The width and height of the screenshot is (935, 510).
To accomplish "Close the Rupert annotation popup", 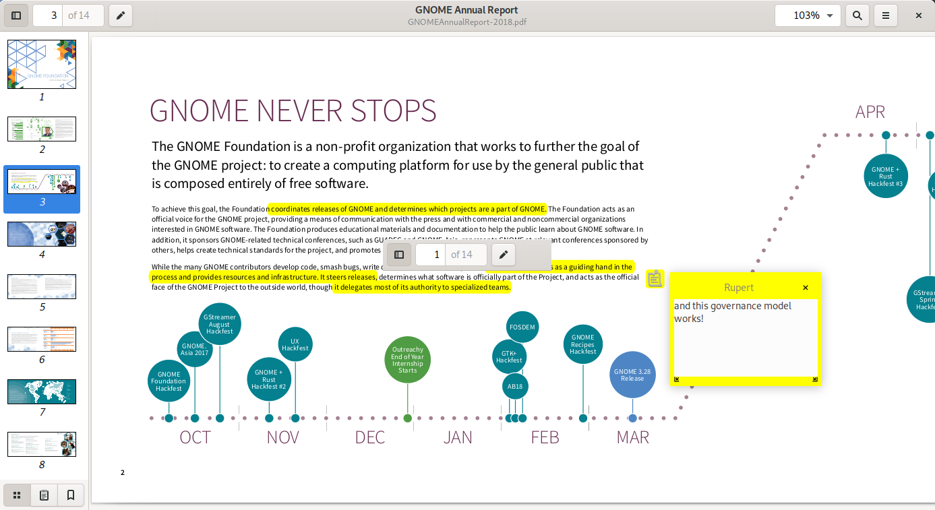I will pos(805,288).
